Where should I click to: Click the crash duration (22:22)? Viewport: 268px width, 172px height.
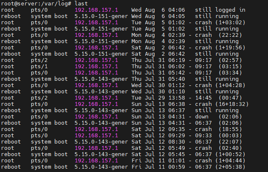230,35
